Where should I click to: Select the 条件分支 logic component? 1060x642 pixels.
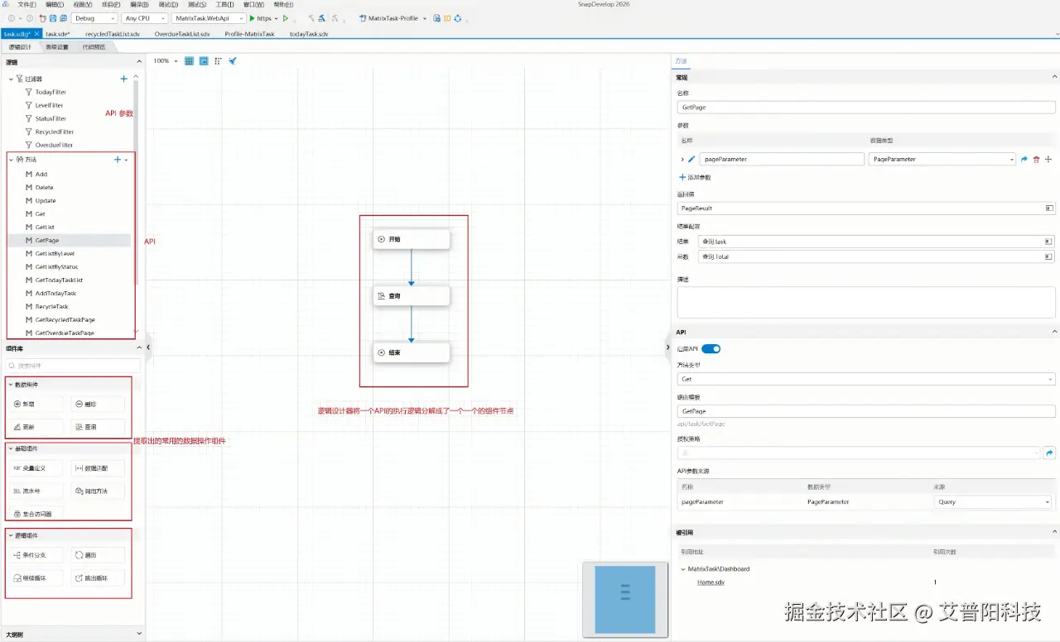click(x=36, y=555)
